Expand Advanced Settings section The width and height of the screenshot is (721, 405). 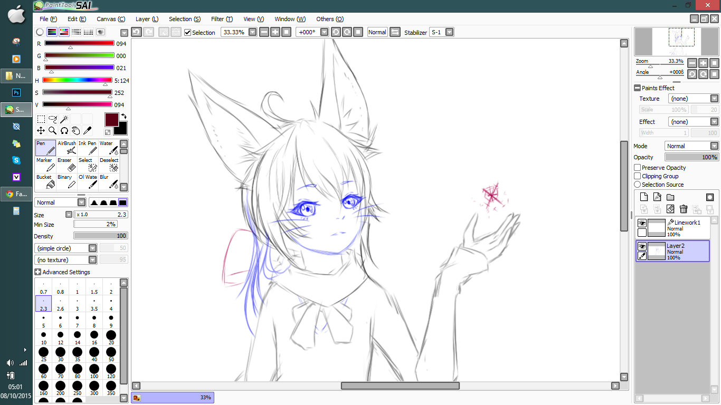[38, 272]
